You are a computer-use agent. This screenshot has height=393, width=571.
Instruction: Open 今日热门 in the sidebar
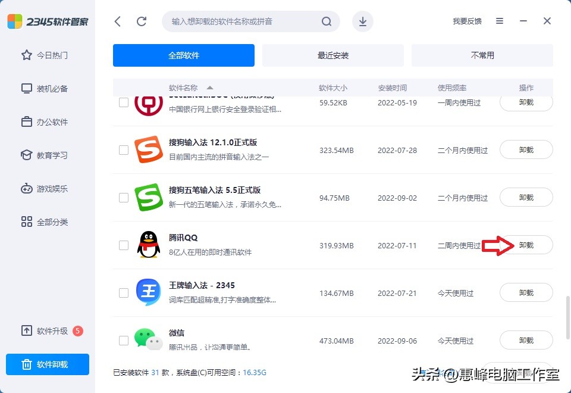click(x=45, y=55)
